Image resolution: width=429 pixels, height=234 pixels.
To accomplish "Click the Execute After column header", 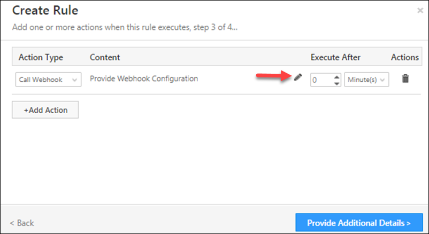I will click(335, 57).
